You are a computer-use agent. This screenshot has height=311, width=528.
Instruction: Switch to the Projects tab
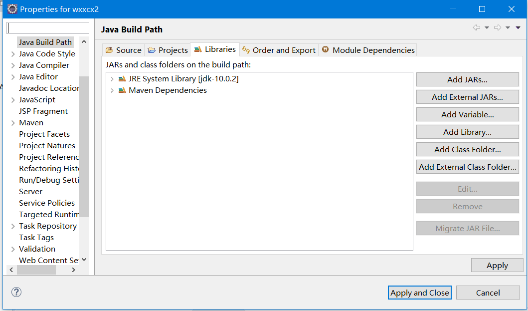click(x=168, y=50)
